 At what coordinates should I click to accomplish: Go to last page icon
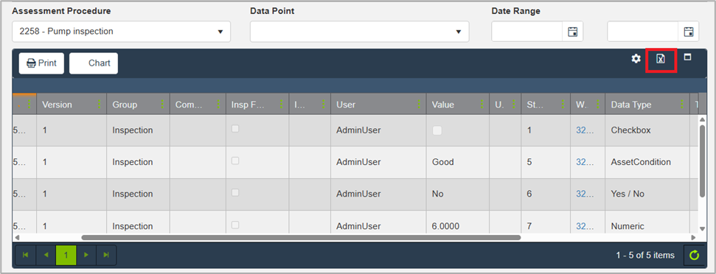(106, 255)
